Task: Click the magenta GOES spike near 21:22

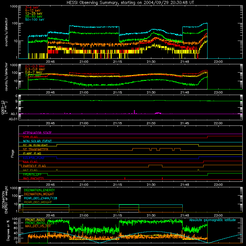Action: pyautogui.click(x=134, y=112)
